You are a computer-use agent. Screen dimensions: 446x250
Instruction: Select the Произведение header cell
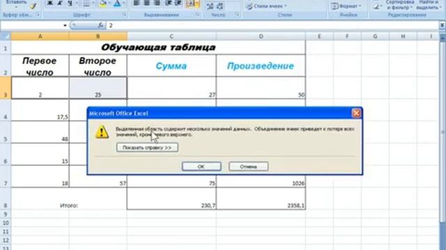(x=261, y=66)
